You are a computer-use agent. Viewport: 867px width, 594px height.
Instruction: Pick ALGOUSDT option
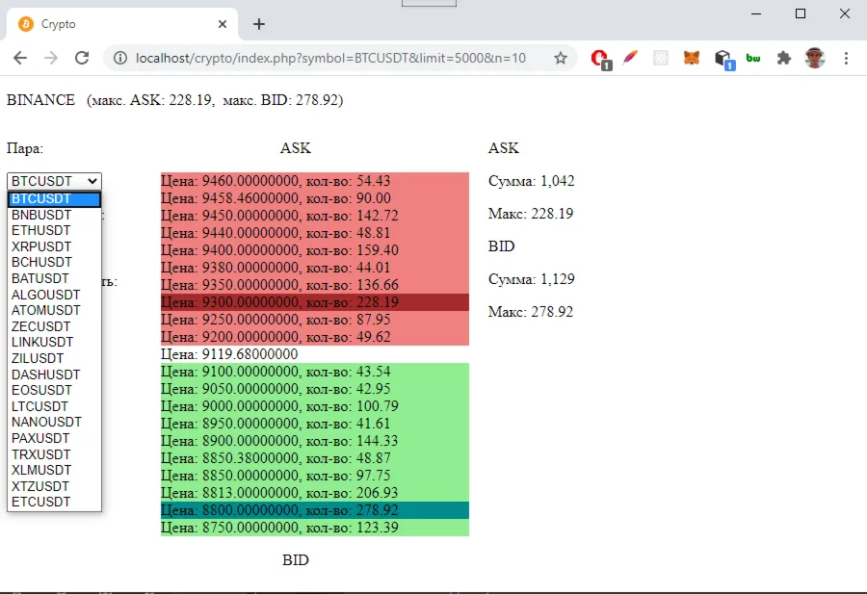click(54, 295)
